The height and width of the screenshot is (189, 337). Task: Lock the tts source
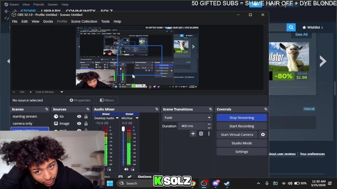tap(86, 116)
